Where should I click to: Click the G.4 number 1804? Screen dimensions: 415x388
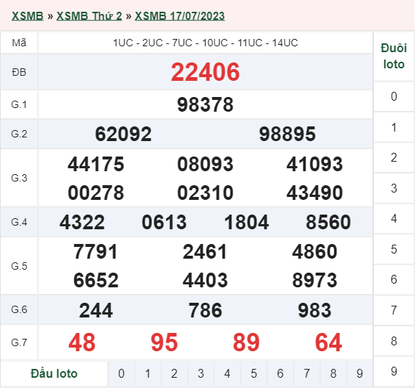pos(246,222)
